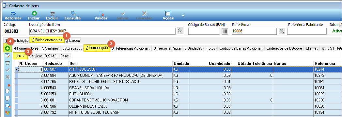Search Referência using magnifier icon

point(282,31)
